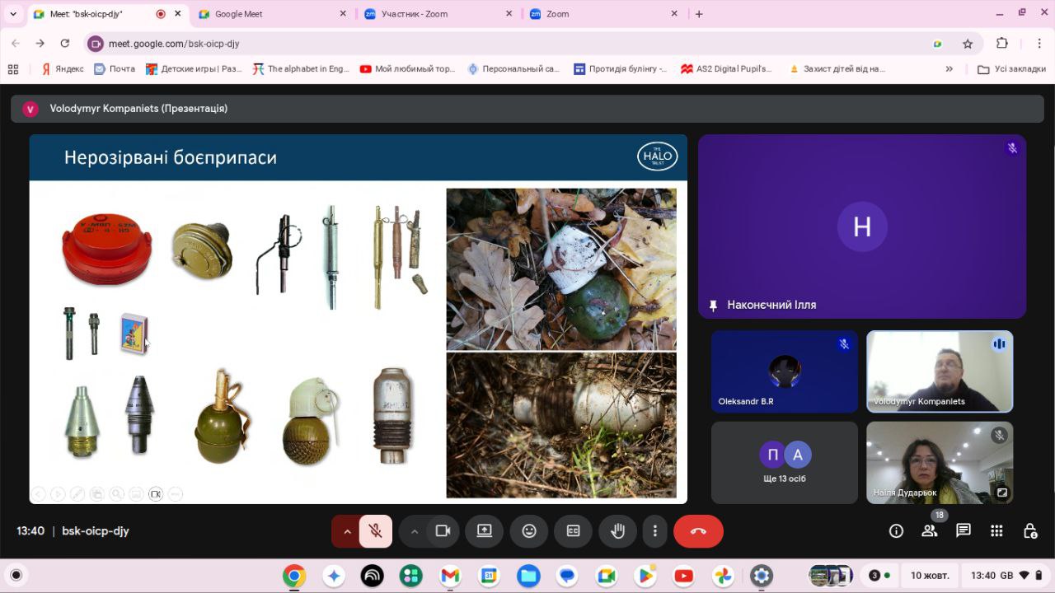Click the 'Ще 13 осіб' participants tile
The width and height of the screenshot is (1055, 593).
click(785, 462)
